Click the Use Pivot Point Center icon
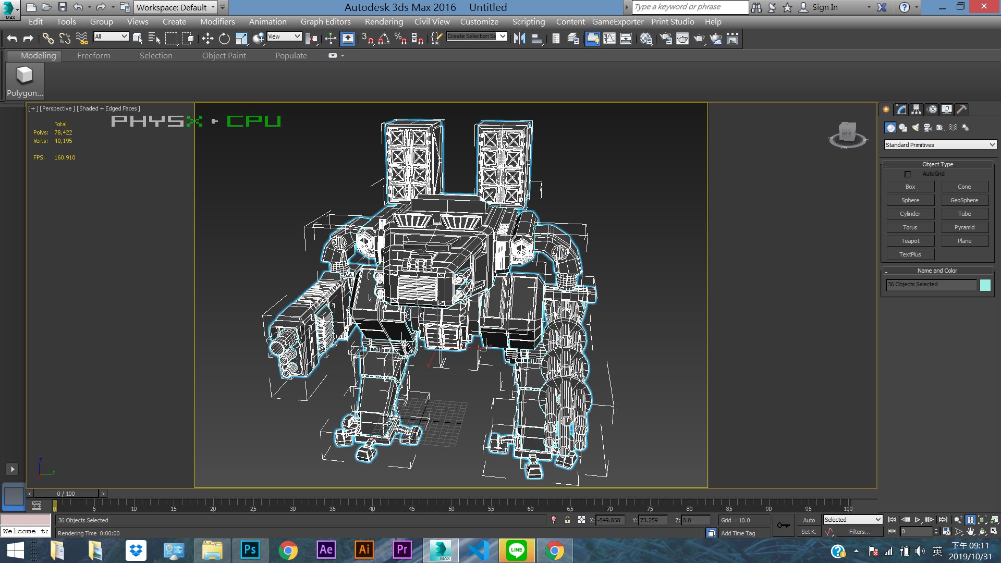Image resolution: width=1001 pixels, height=563 pixels. 312,38
